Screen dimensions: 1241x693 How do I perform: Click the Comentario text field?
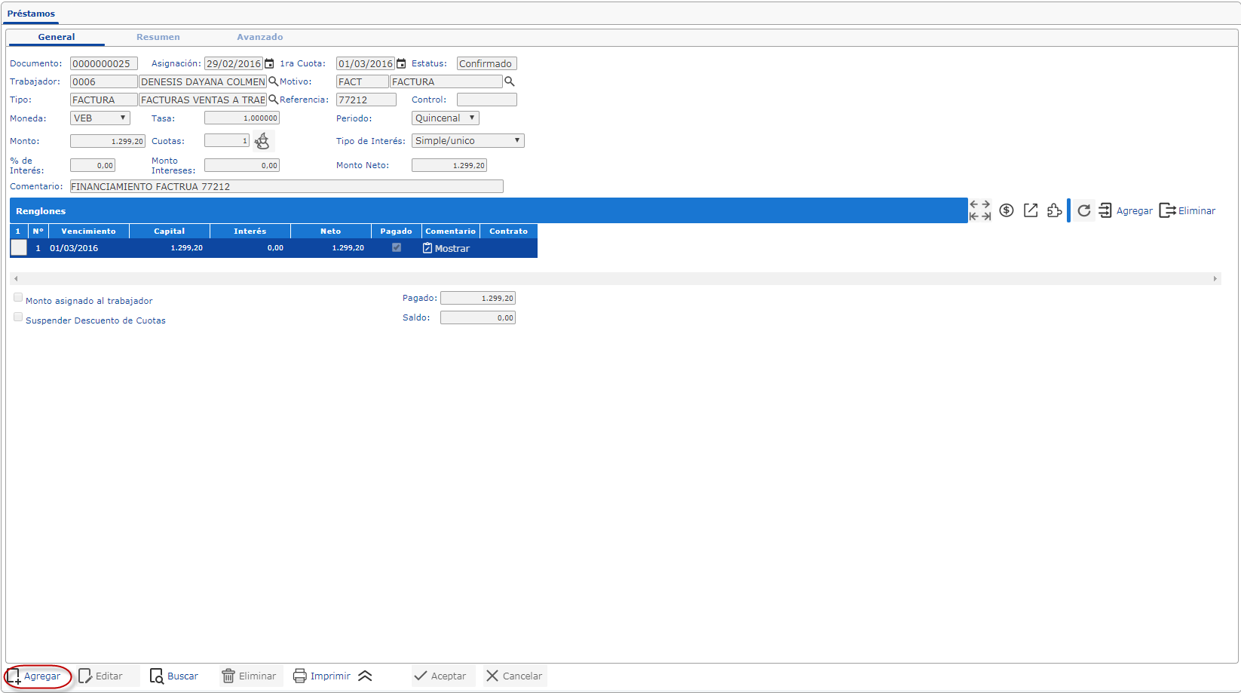(x=286, y=186)
